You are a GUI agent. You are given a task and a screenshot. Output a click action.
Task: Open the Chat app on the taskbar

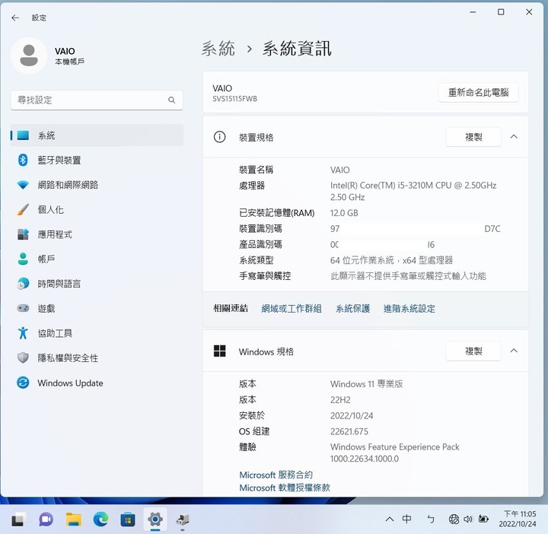[x=46, y=520]
